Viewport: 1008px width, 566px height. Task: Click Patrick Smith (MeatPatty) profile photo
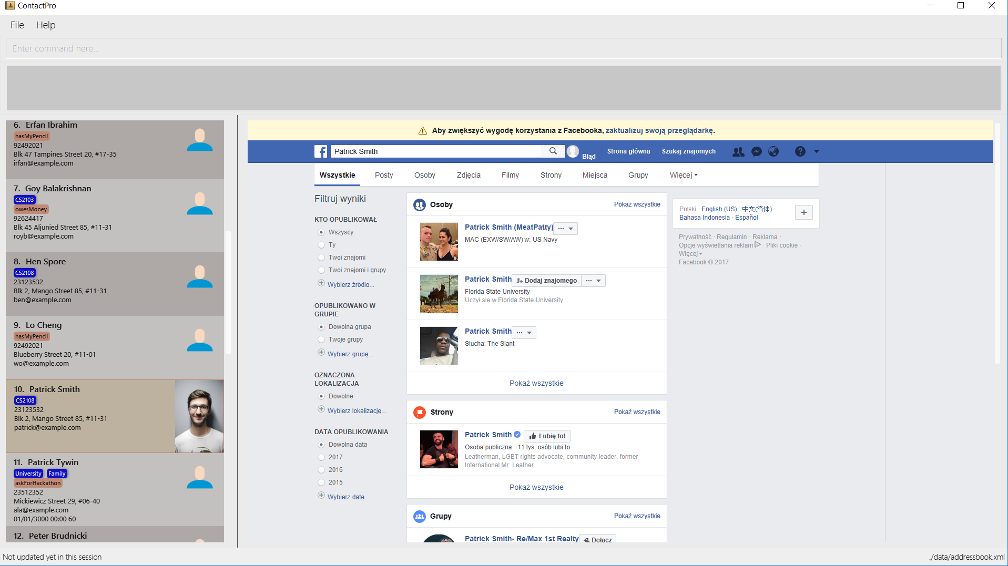tap(439, 242)
